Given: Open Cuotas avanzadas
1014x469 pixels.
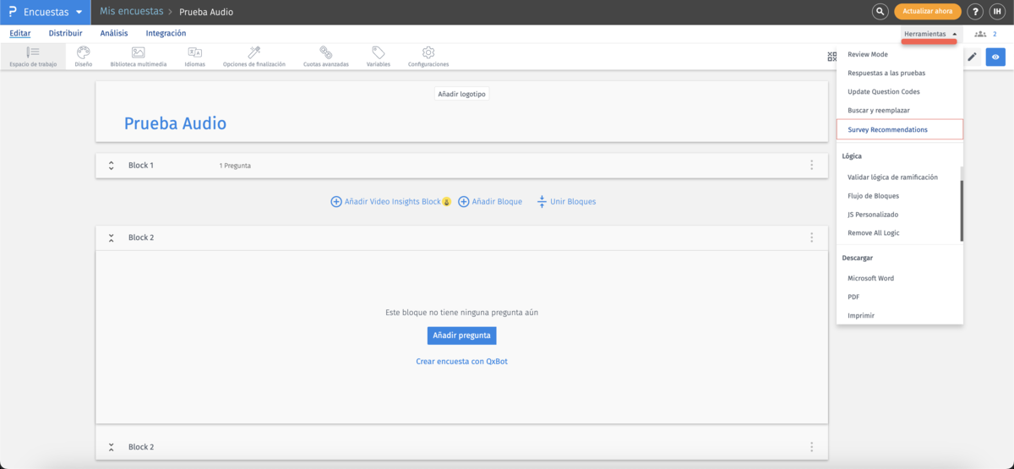Looking at the screenshot, I should click(325, 57).
